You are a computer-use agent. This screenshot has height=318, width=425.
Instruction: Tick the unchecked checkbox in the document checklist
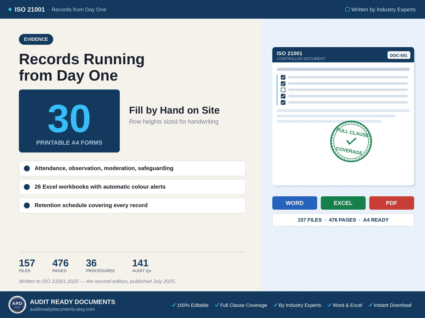(283, 90)
